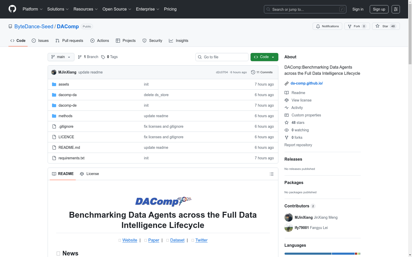Click the fork icon next to 0 forks

pos(287,137)
